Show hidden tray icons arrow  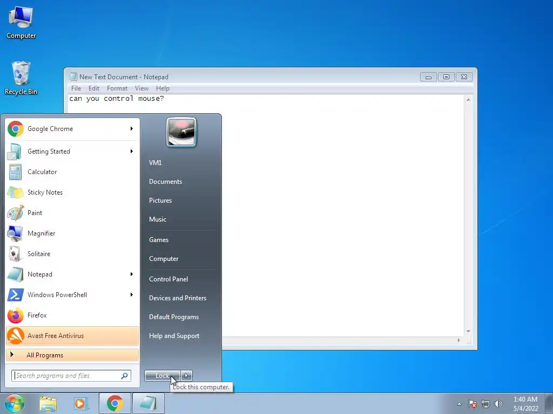(459, 404)
